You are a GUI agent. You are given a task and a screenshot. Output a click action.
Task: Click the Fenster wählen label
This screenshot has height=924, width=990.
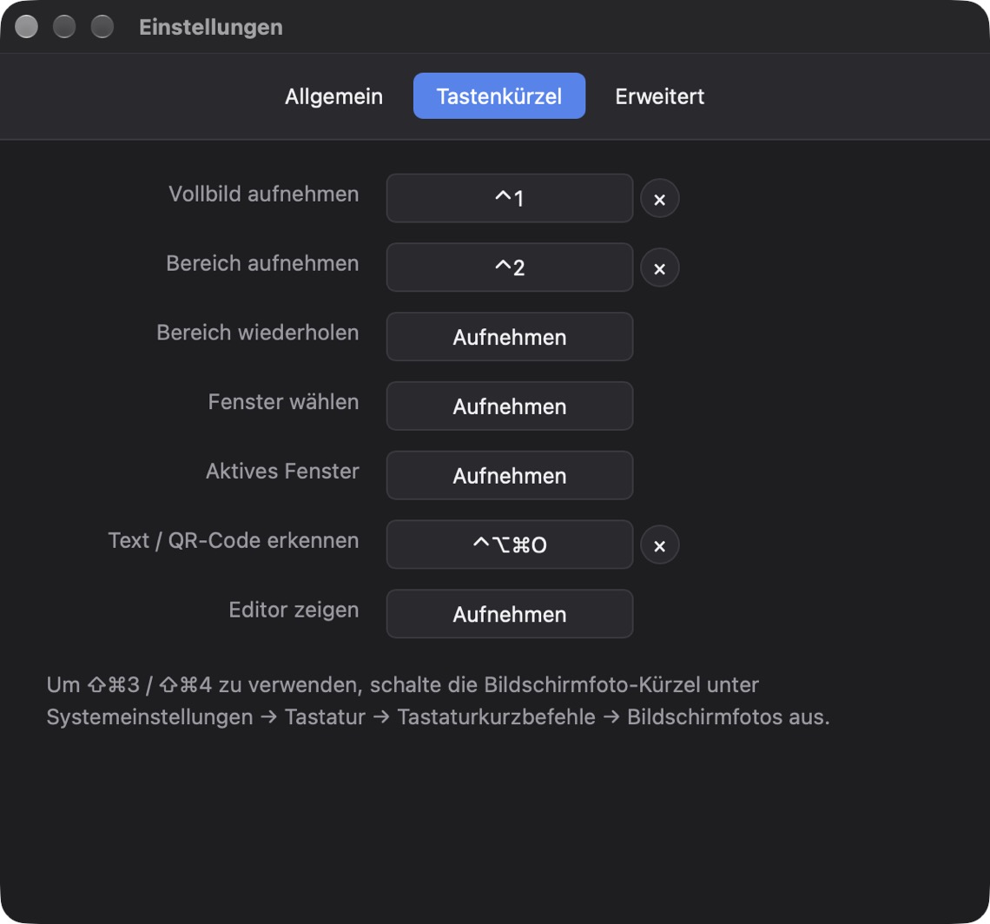pos(283,402)
